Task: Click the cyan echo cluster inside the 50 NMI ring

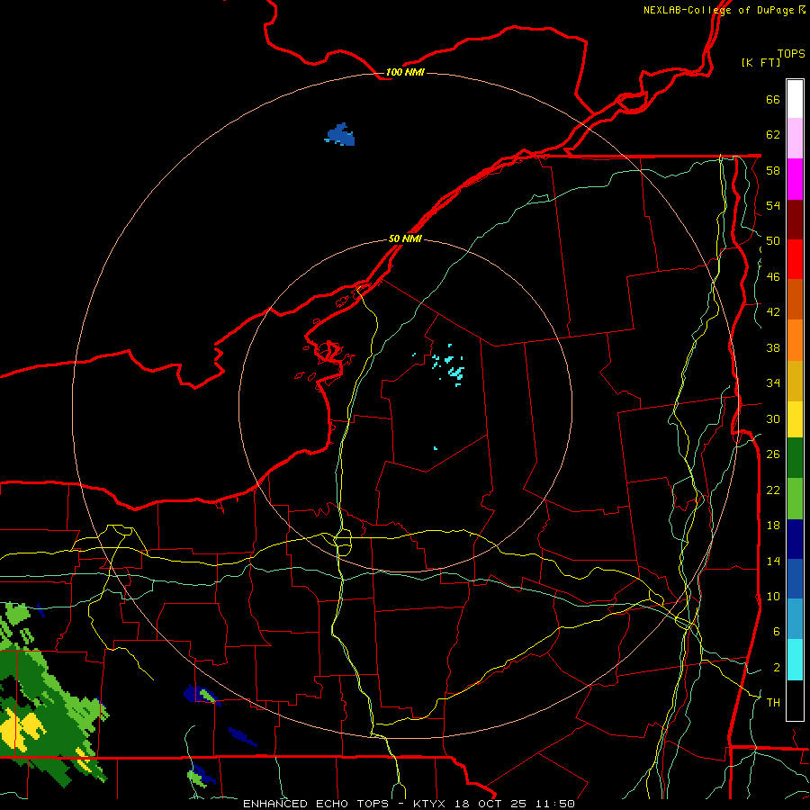Action: 448,365
